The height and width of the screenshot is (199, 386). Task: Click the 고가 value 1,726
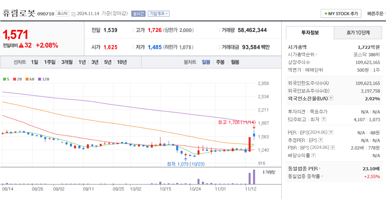[x=155, y=30]
